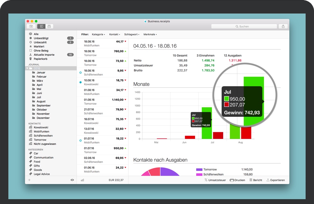314x204 pixels.
Task: Switch to the list-with-detail view icon
Action: pos(41,26)
